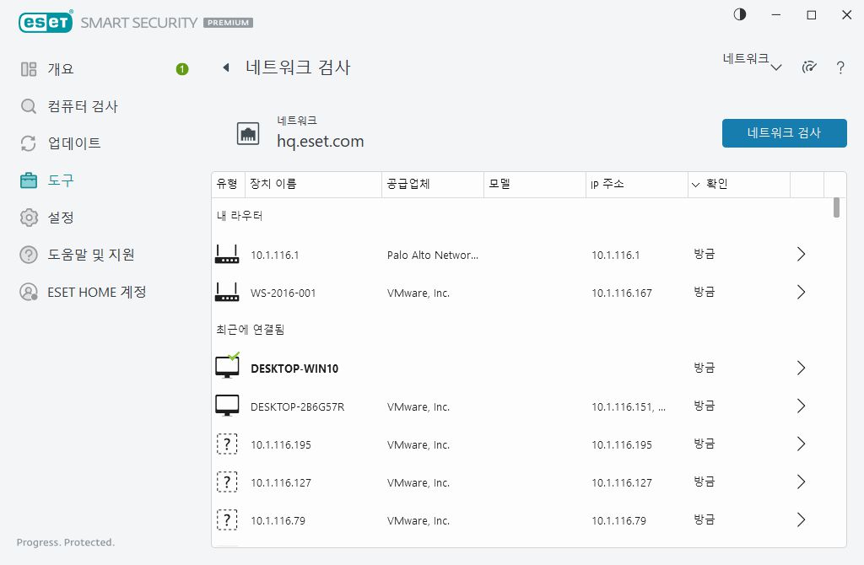Image resolution: width=864 pixels, height=565 pixels.
Task: Go back using the left arrow
Action: pos(225,67)
